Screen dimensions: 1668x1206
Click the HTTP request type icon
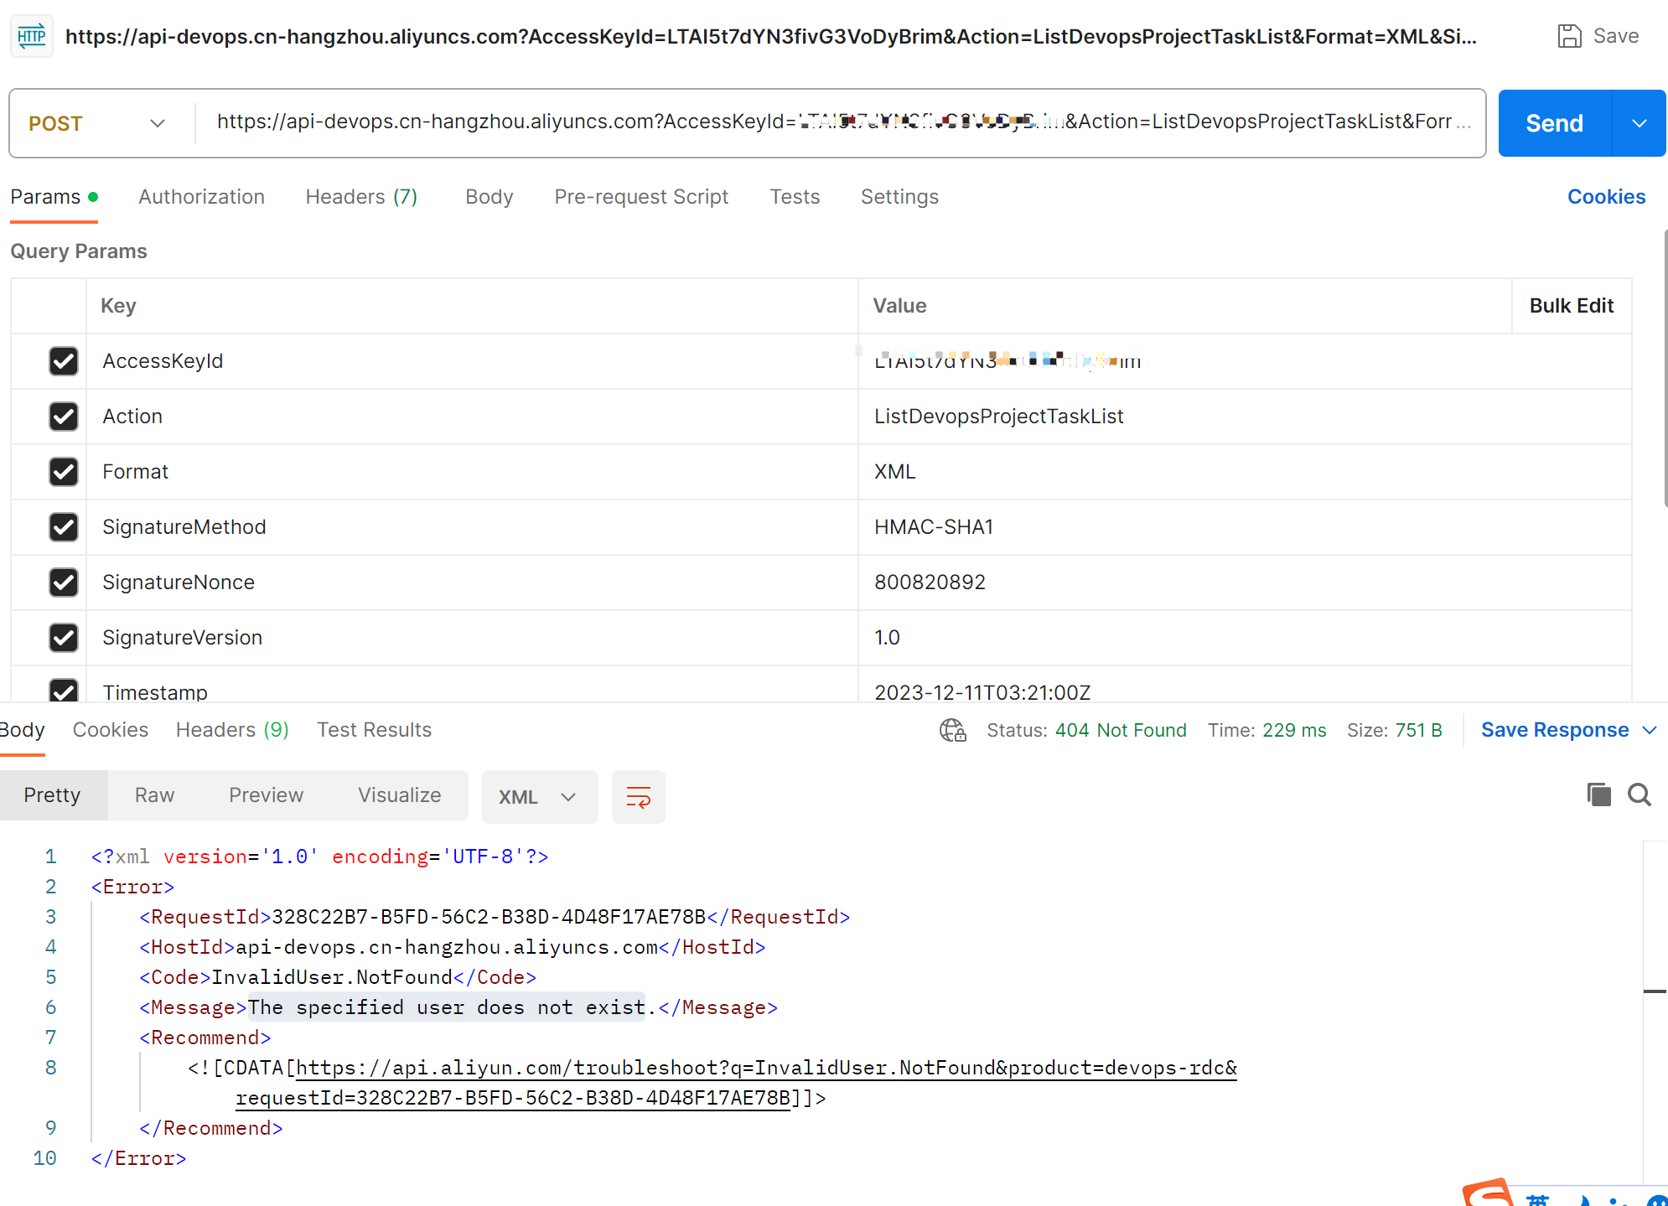[32, 36]
